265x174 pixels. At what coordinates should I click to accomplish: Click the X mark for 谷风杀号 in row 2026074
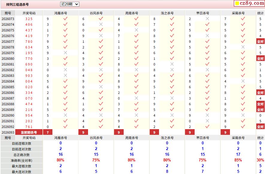tap(101, 24)
